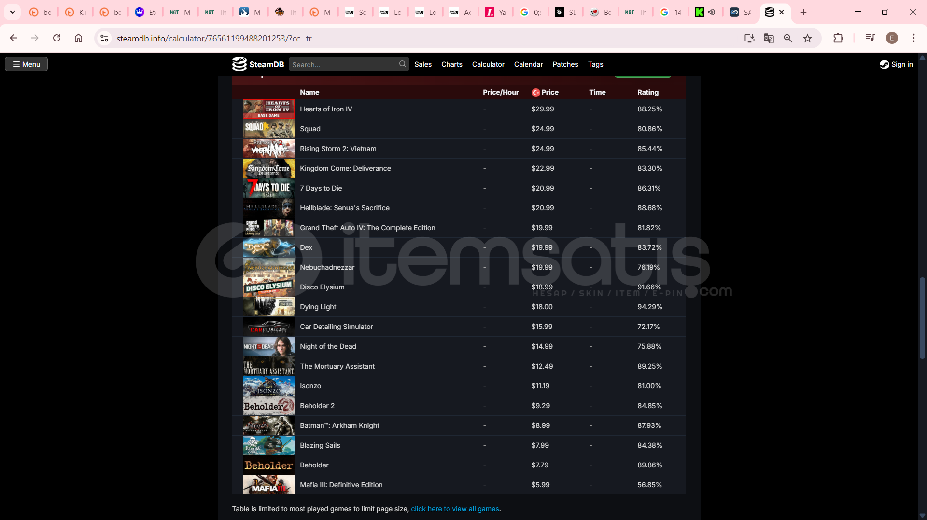Viewport: 927px width, 520px height.
Task: Open the Patches menu item
Action: tap(565, 64)
